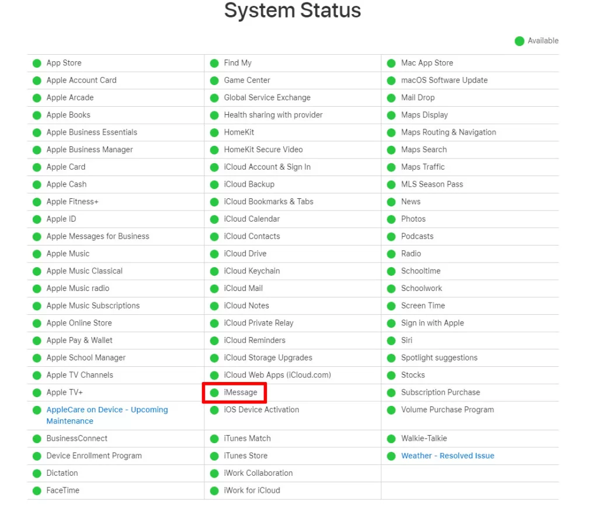This screenshot has height=505, width=598.
Task: Click the Available legend green indicator
Action: coord(519,41)
